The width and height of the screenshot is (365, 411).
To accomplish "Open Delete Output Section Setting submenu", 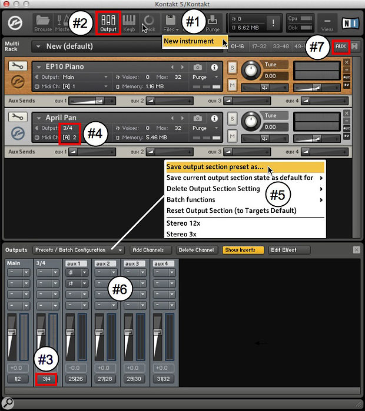I will tap(245, 189).
